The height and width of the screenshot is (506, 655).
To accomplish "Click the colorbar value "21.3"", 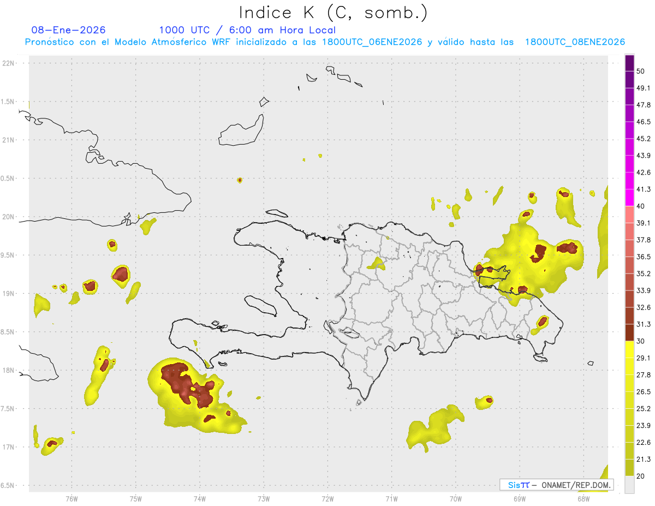I will [644, 460].
